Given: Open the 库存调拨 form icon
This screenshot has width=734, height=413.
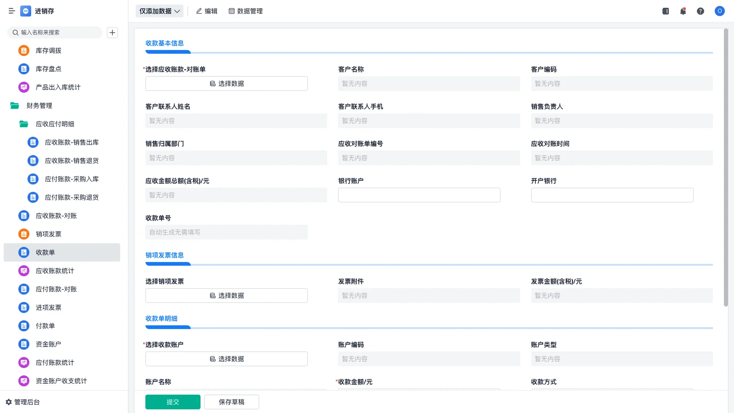Looking at the screenshot, I should click(24, 50).
